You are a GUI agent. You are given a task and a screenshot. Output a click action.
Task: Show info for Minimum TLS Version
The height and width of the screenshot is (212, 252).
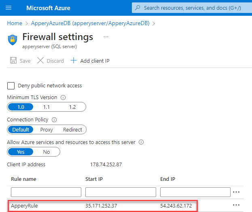(63, 98)
